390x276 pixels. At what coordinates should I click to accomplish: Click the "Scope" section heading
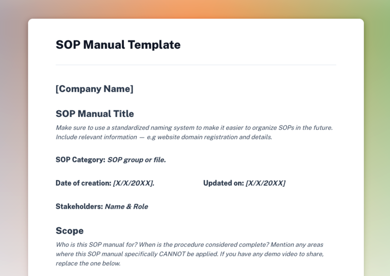pos(70,231)
